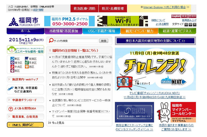Image resolution: width=207 pixels, height=137 pixels.
Task: Open よくある質問Q&A sidebar item
Action: point(25,108)
